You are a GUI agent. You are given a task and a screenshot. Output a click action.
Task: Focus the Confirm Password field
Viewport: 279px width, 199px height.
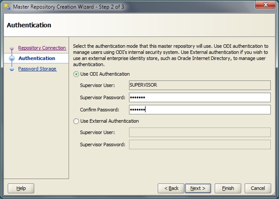(200, 109)
